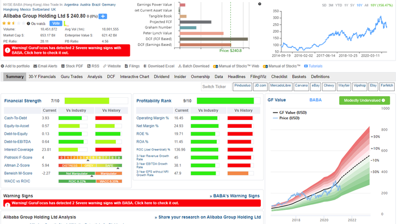Click the Modestly Undervalued button

pos(364,101)
